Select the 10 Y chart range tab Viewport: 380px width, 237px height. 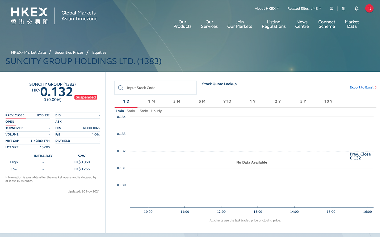click(x=328, y=101)
